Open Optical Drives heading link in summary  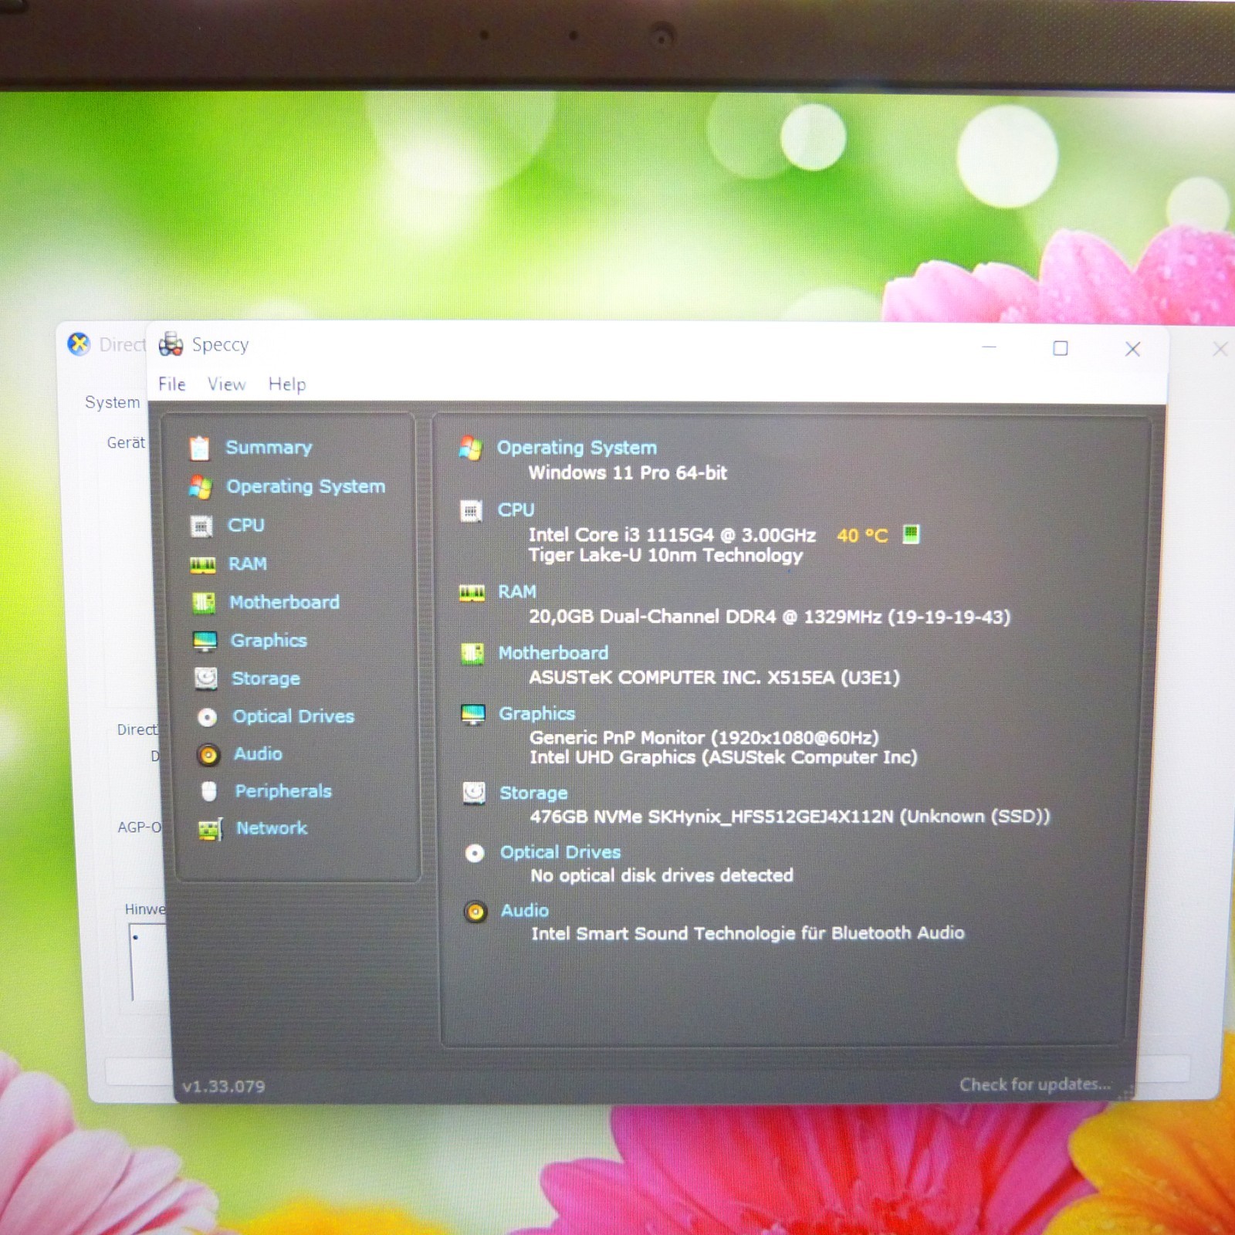pyautogui.click(x=560, y=852)
